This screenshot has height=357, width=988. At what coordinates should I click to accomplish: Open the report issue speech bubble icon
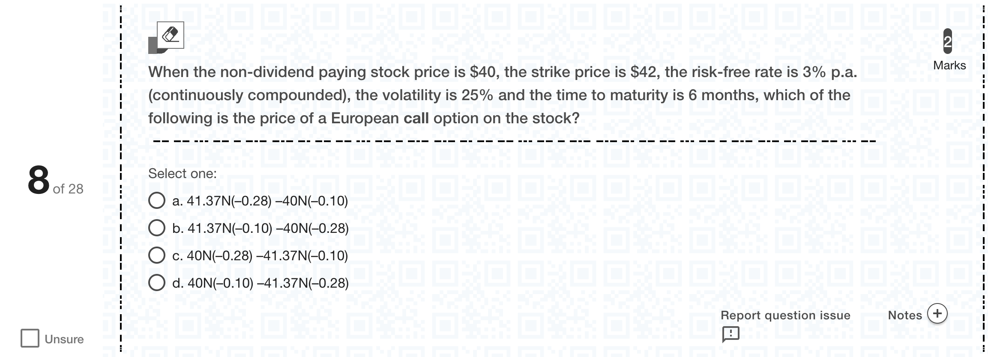[731, 334]
